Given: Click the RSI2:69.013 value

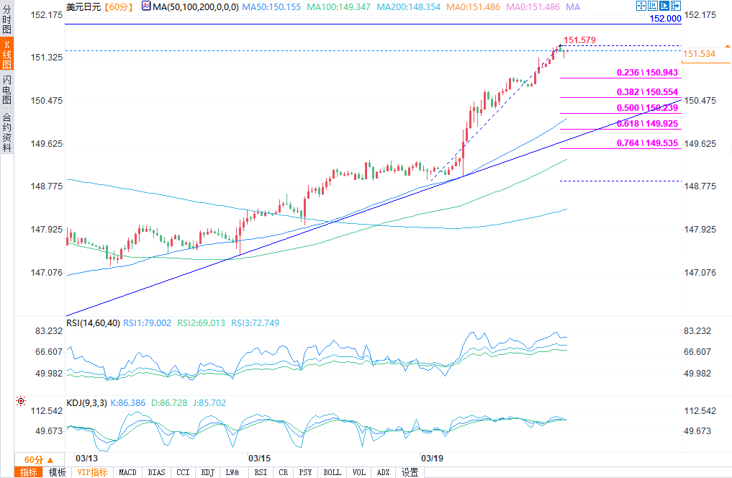Looking at the screenshot, I should 201,323.
